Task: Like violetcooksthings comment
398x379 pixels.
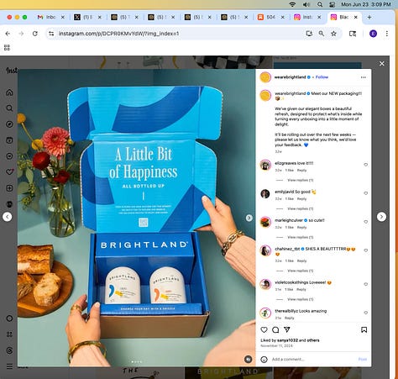Action: [365, 284]
